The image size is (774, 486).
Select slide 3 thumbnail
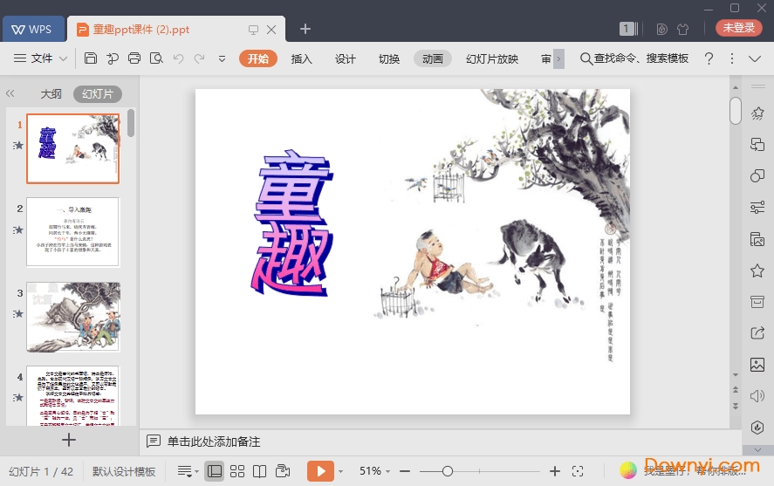pyautogui.click(x=73, y=316)
